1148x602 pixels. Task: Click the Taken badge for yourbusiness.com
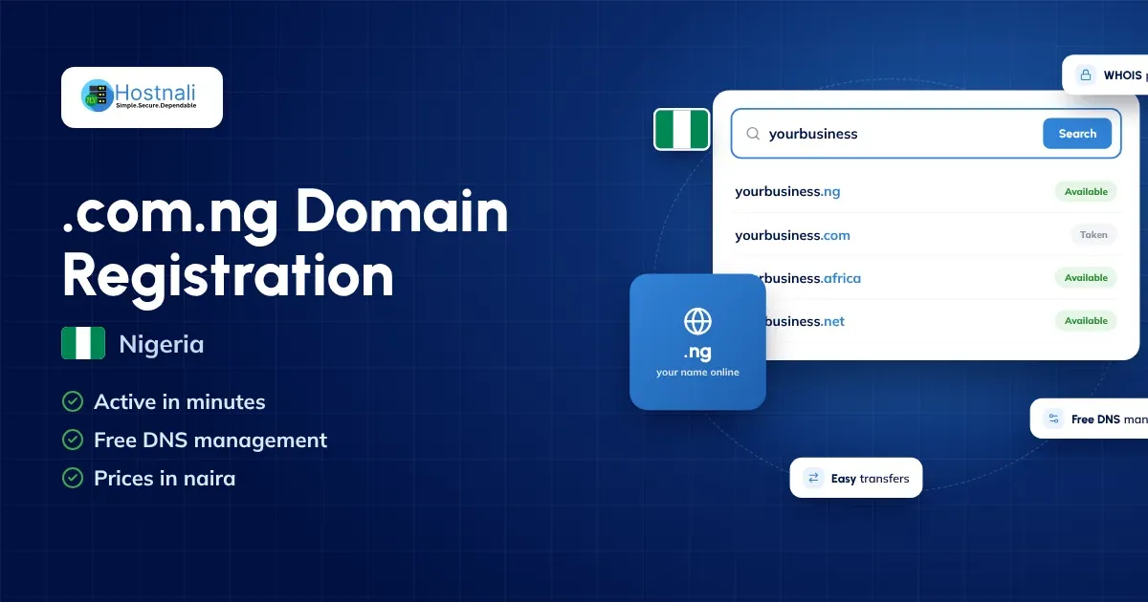(1093, 234)
